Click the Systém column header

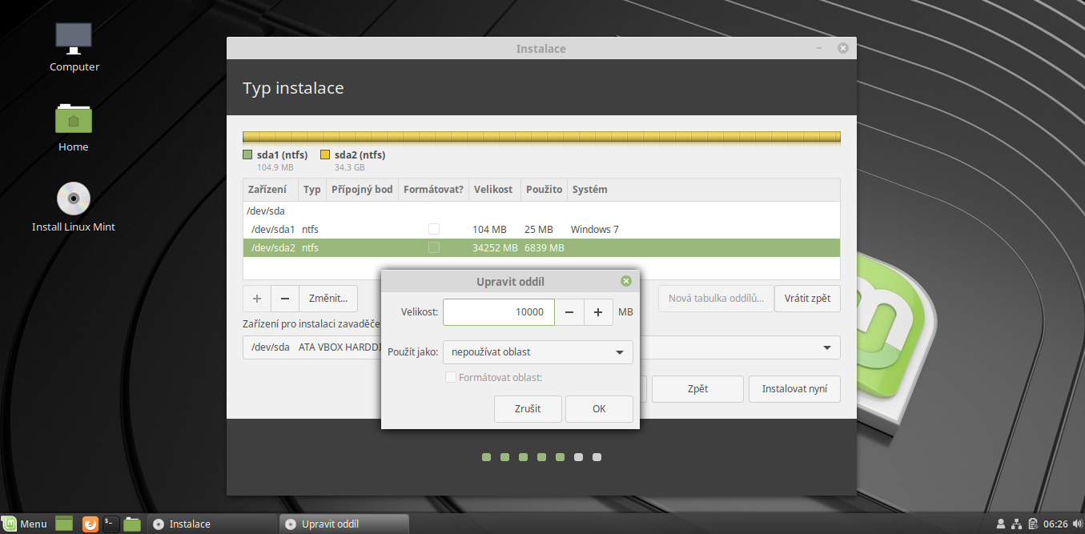click(x=704, y=190)
